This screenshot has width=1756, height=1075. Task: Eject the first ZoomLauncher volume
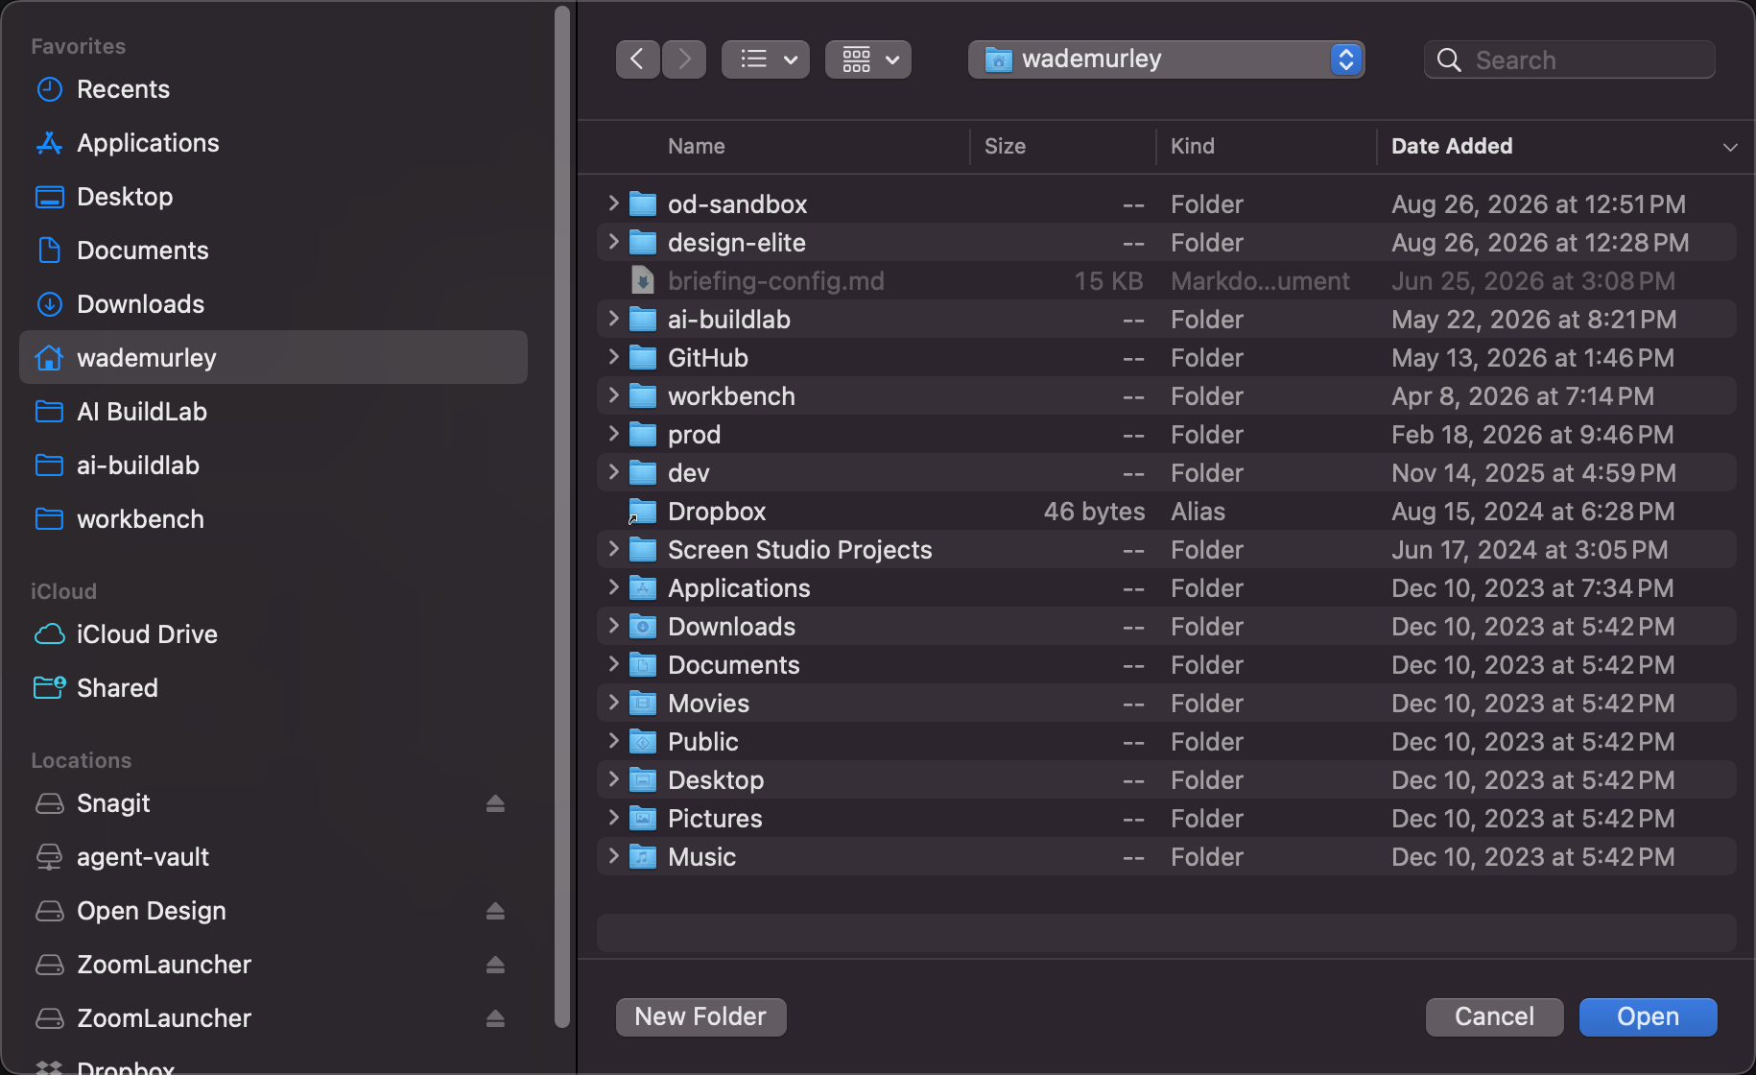(x=495, y=965)
